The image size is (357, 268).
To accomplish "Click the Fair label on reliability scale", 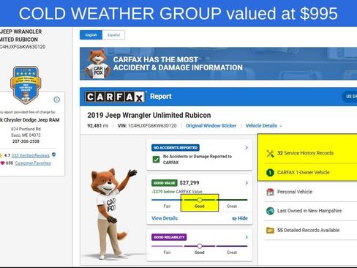I will 167,253.
